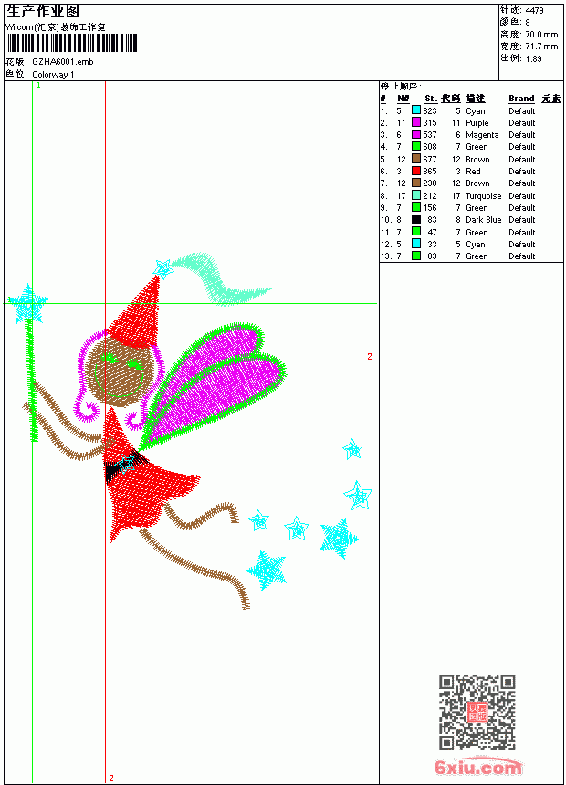566x785 pixels.
Task: Click the barcode under the studio name
Action: (x=72, y=43)
